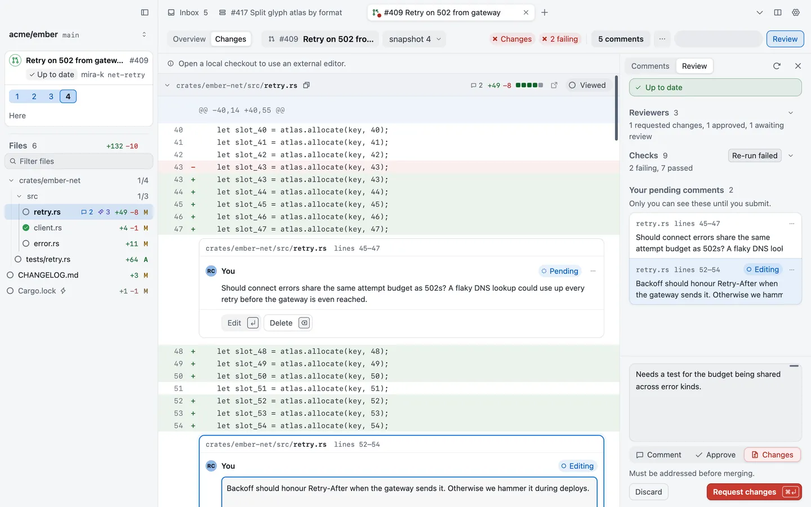Toggle split layout icon in top bar
The height and width of the screenshot is (507, 811).
(x=778, y=12)
